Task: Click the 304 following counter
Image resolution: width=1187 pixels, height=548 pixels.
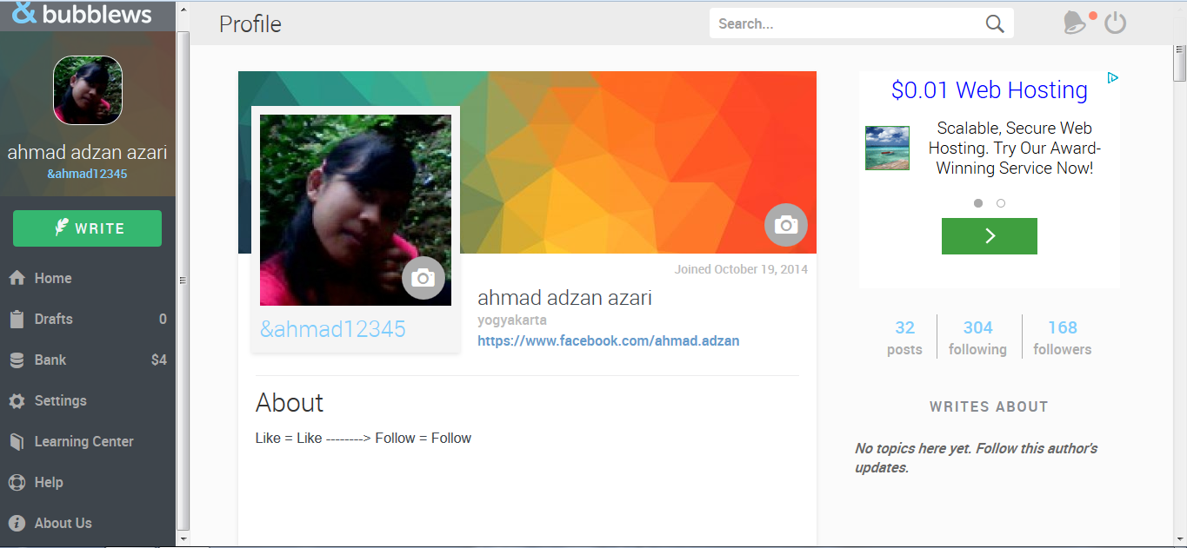Action: (x=978, y=338)
